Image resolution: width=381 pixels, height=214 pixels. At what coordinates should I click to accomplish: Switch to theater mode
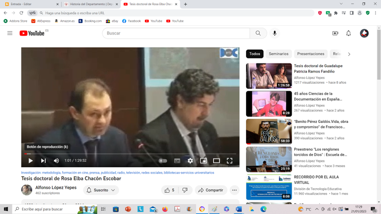pyautogui.click(x=216, y=161)
